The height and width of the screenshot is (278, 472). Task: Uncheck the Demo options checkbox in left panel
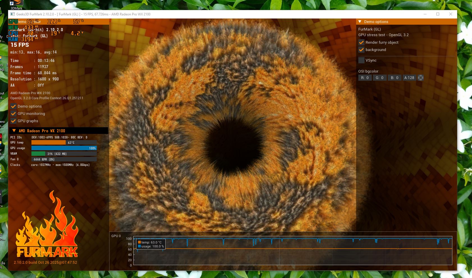(13, 106)
